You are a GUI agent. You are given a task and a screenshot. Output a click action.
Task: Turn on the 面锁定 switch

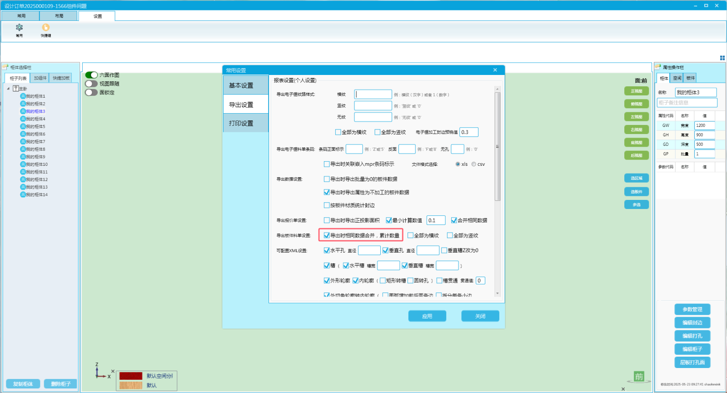(x=91, y=92)
